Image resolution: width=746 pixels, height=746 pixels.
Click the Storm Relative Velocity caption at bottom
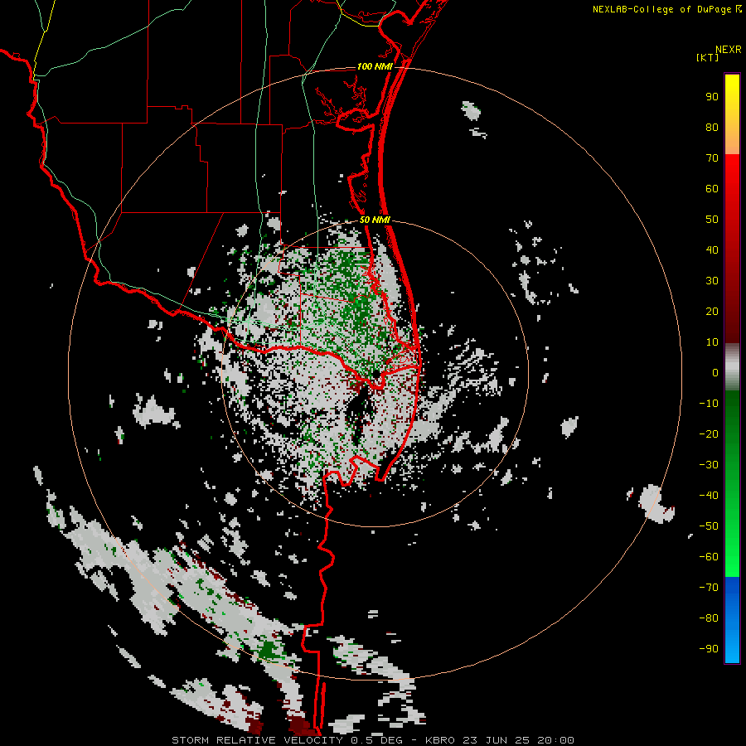click(x=373, y=740)
